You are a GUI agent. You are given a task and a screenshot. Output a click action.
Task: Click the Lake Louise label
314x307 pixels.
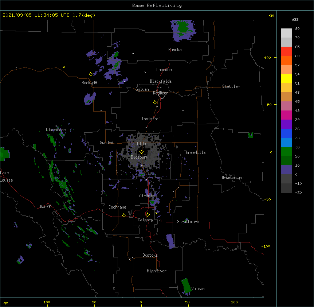(x=7, y=176)
